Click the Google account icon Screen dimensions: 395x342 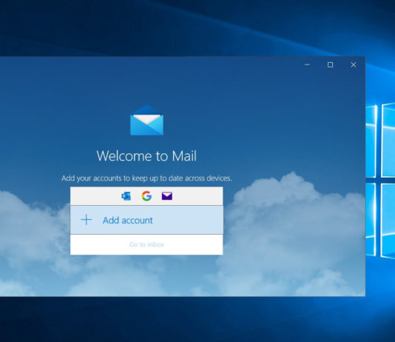pos(146,196)
